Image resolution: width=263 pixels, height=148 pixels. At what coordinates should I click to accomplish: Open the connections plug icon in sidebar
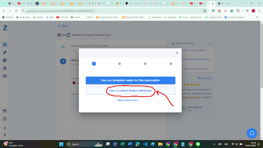pyautogui.click(x=5, y=53)
